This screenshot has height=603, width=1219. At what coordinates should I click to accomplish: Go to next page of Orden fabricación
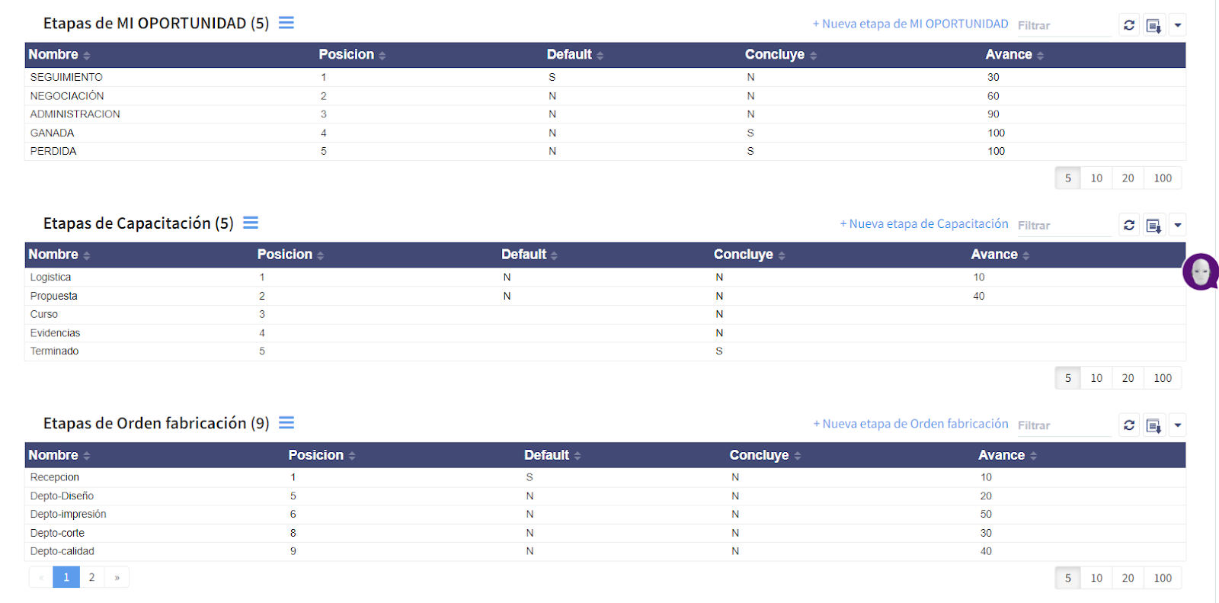[117, 577]
